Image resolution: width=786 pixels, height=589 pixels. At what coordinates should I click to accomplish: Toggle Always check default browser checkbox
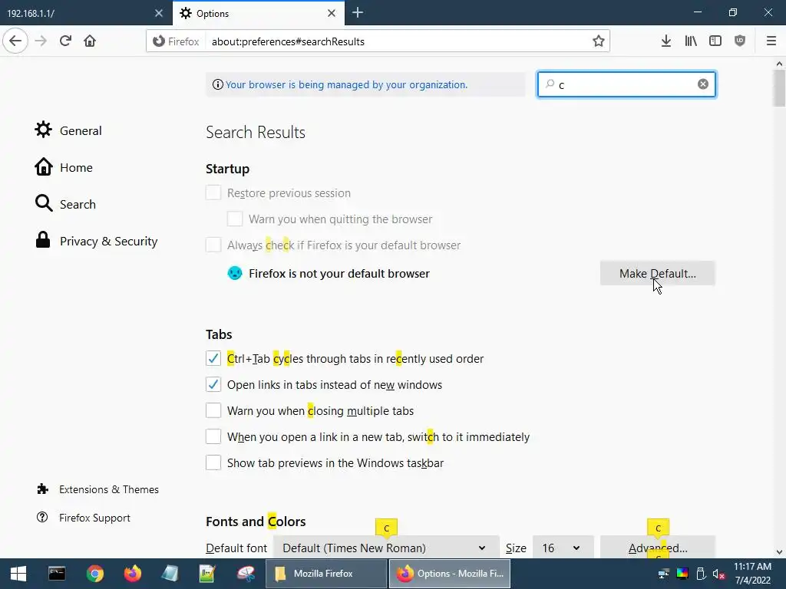coord(213,245)
